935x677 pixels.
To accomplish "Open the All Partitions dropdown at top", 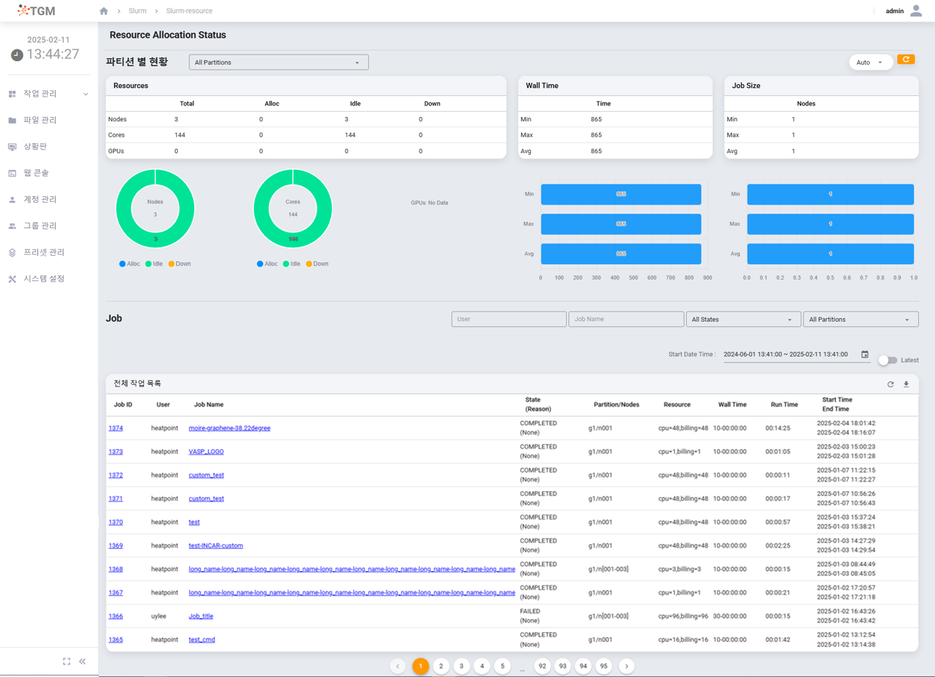I will [278, 62].
